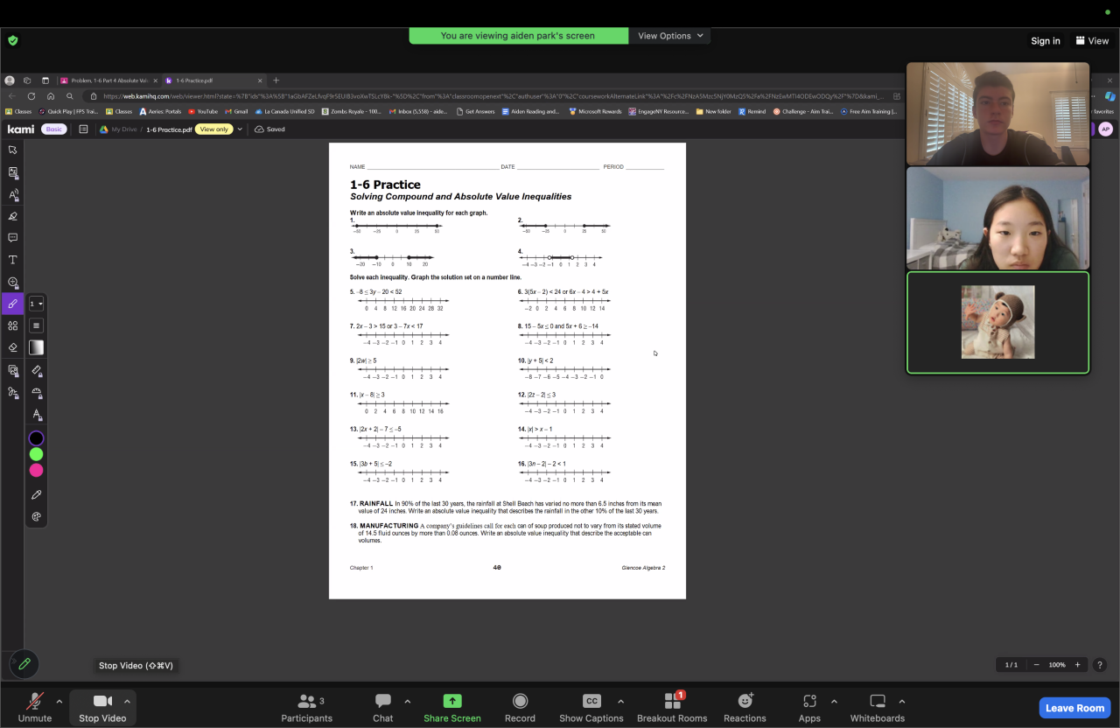The height and width of the screenshot is (728, 1120).
Task: Click the baby photo participant thumbnail
Action: click(x=997, y=322)
